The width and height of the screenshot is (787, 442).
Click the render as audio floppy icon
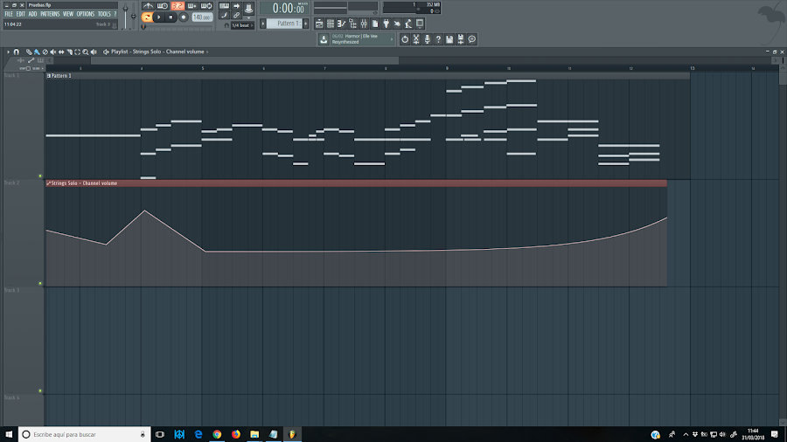[461, 39]
